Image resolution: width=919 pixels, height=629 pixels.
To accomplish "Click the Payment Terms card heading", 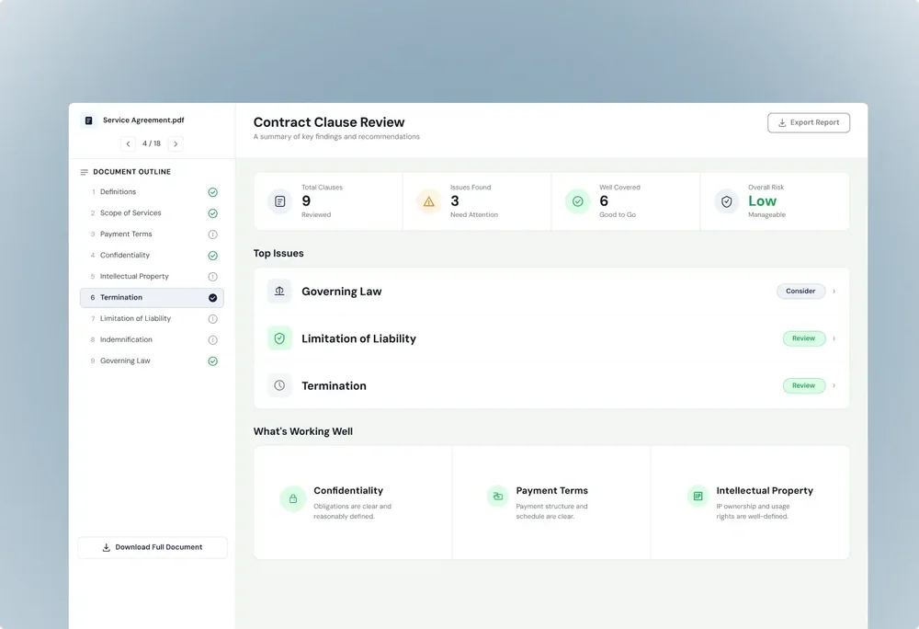I will tap(551, 491).
